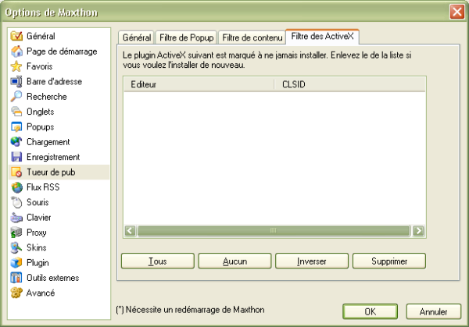Open Favoris settings label
This screenshot has height=327, width=469.
(40, 66)
